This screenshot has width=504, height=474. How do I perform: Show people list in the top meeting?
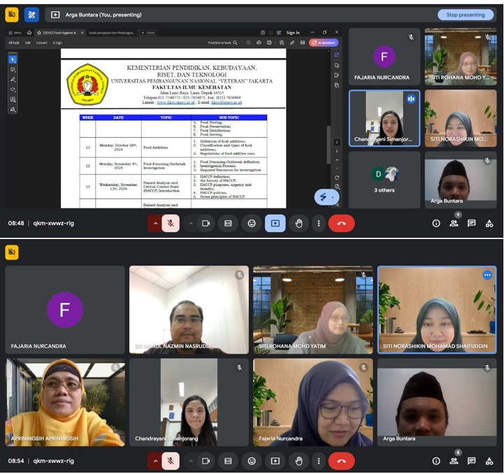tap(454, 224)
